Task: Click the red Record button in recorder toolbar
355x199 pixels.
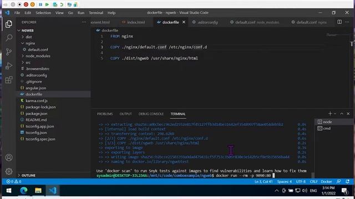Action: tap(26, 4)
